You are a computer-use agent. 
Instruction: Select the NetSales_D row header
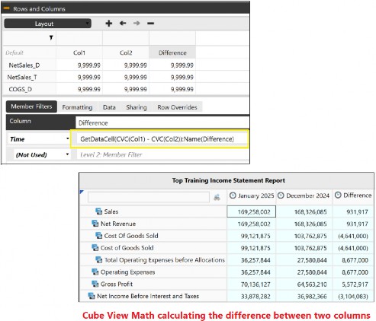pos(24,65)
